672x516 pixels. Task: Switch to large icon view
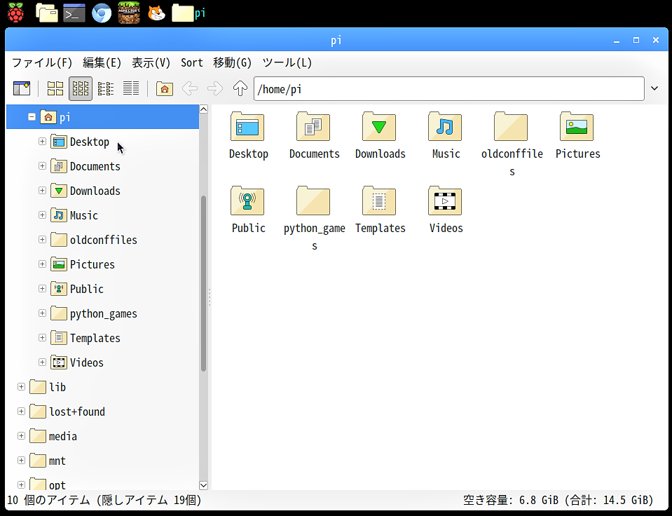(55, 88)
